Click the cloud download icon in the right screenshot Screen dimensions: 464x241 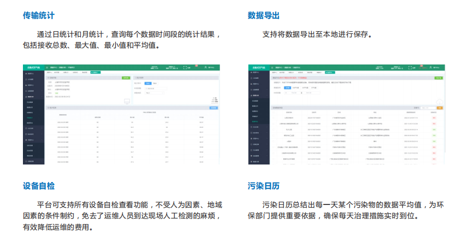point(440,101)
